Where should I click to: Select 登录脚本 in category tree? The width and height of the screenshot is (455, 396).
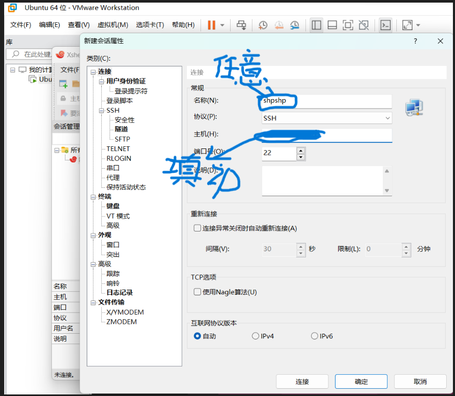pos(119,101)
